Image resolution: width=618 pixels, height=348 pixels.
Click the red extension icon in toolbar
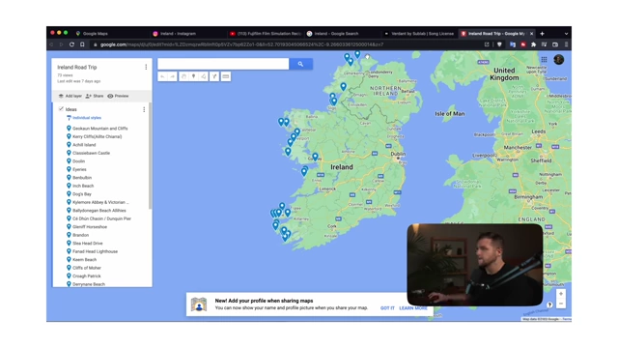tap(523, 44)
